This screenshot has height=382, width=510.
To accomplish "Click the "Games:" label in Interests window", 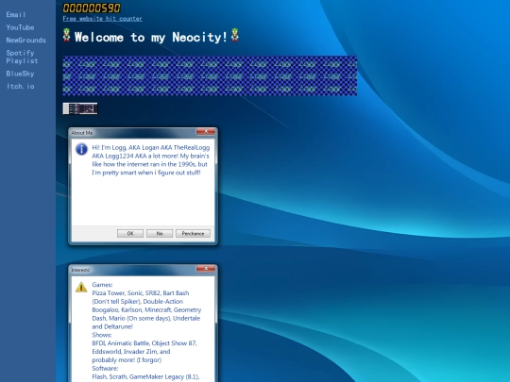I will 102,285.
